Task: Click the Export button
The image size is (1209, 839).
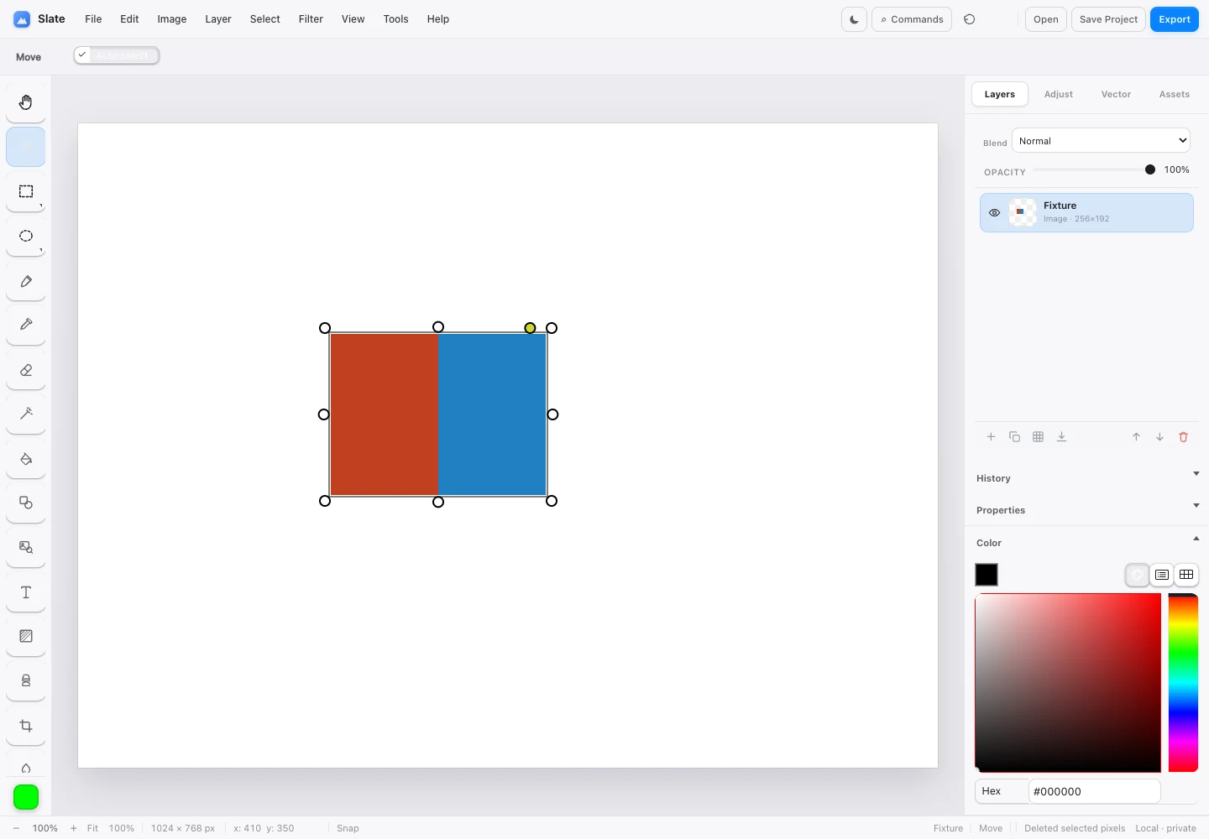Action: click(1175, 19)
